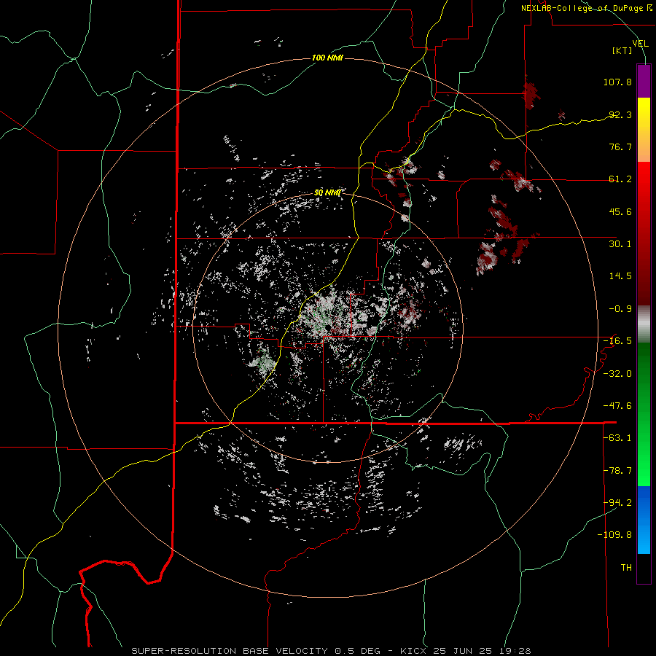Click the -63.1 velocity scale value
This screenshot has height=656, width=656.
pos(617,438)
